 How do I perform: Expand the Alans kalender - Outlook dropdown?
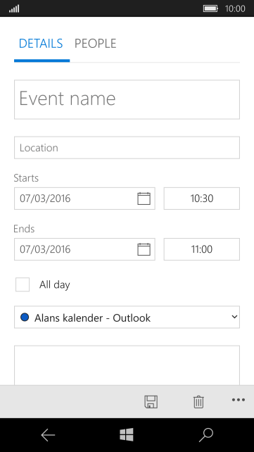[x=127, y=317]
